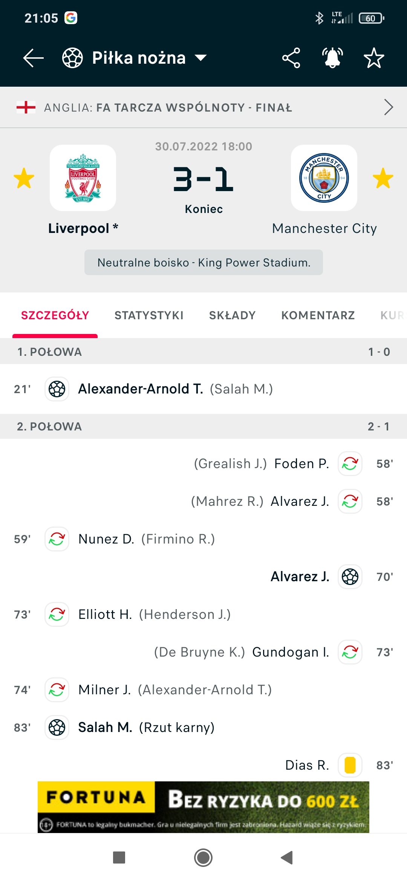Switch to the STATYSTYKI tab
The width and height of the screenshot is (407, 882).
[149, 315]
